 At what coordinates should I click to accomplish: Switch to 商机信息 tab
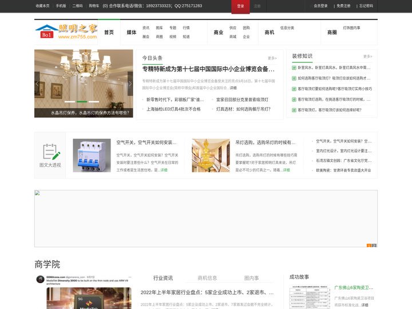207,278
